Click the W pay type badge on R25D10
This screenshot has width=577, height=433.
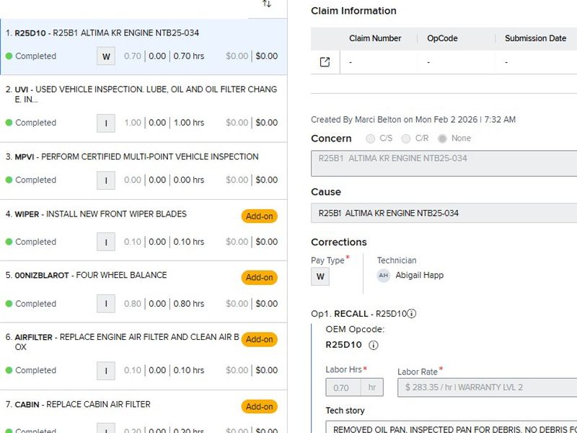point(106,56)
